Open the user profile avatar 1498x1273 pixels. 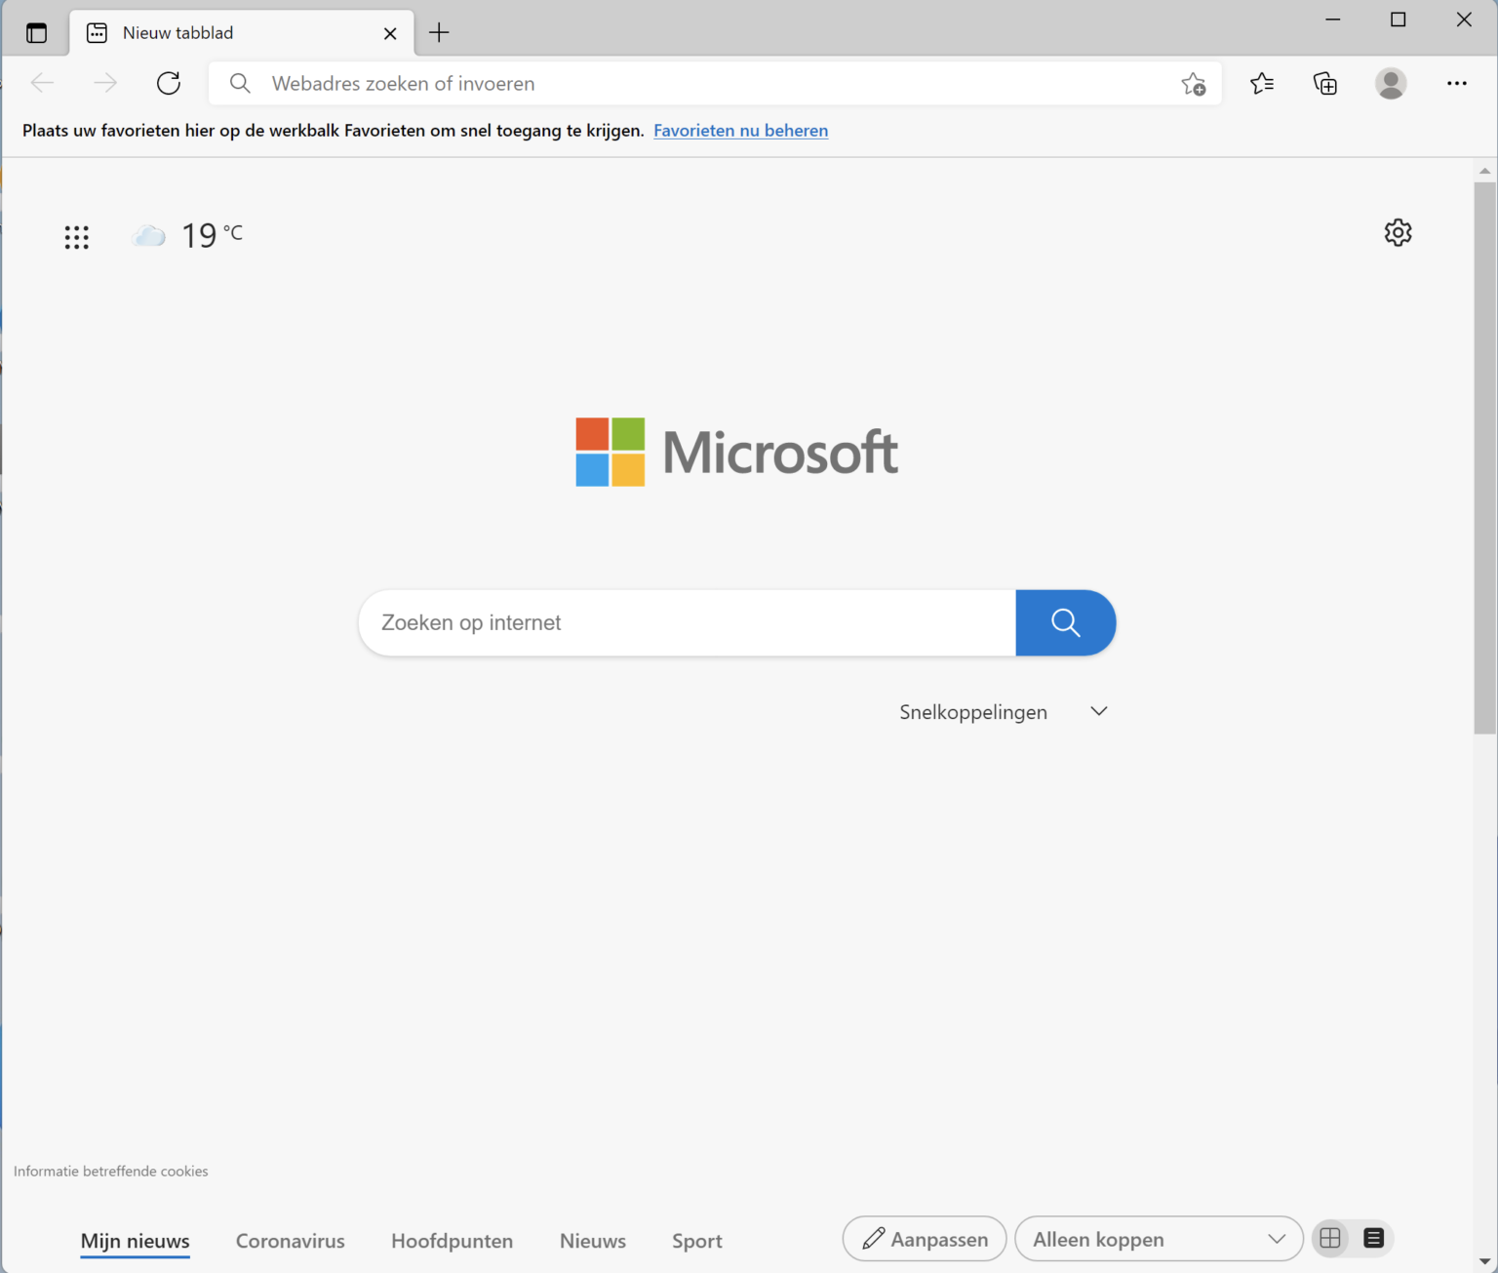point(1391,83)
